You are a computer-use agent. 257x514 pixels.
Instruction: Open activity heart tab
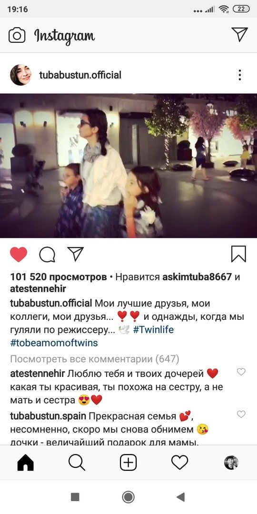click(179, 463)
